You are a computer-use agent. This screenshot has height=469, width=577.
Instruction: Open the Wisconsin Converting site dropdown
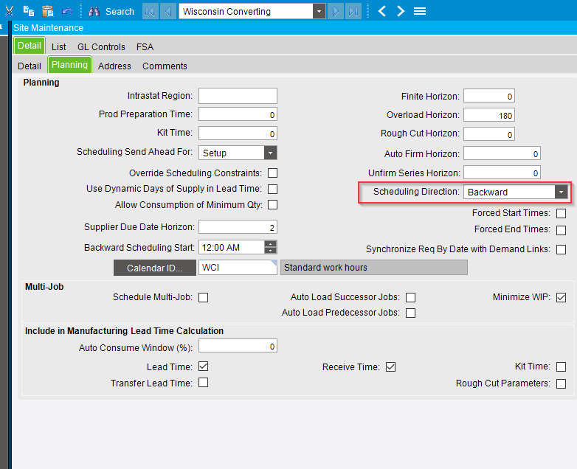[x=319, y=11]
